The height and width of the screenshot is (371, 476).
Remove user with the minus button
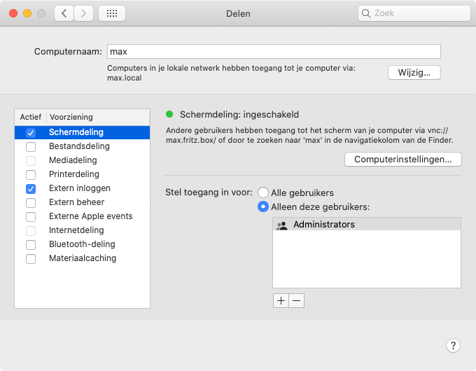[297, 300]
